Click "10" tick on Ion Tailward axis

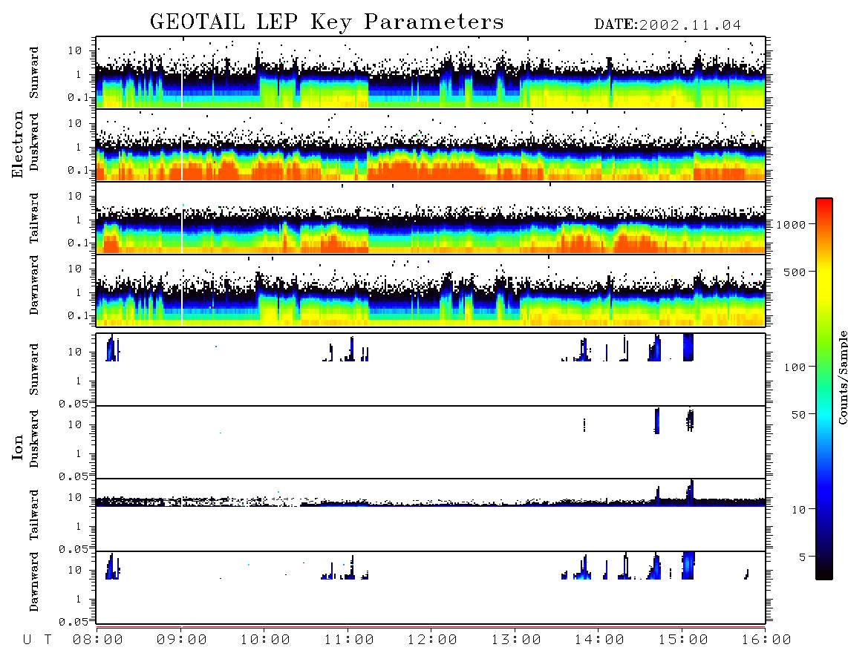[75, 496]
